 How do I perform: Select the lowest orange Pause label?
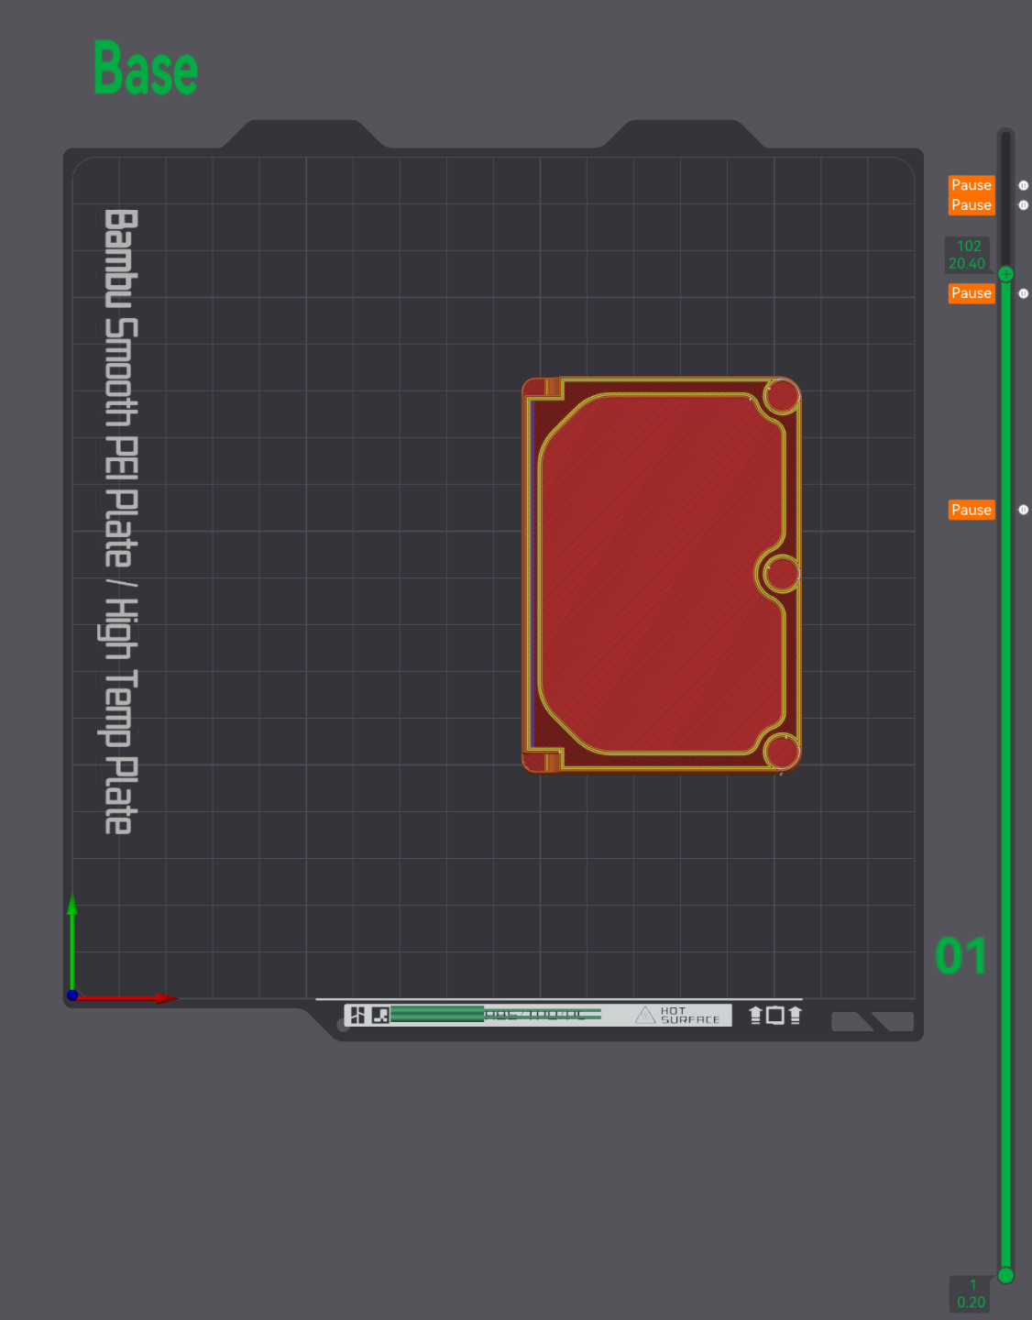click(x=972, y=510)
